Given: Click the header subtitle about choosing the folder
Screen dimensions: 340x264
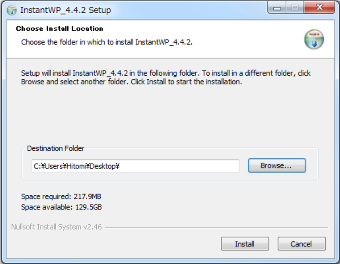Looking at the screenshot, I should click(107, 42).
